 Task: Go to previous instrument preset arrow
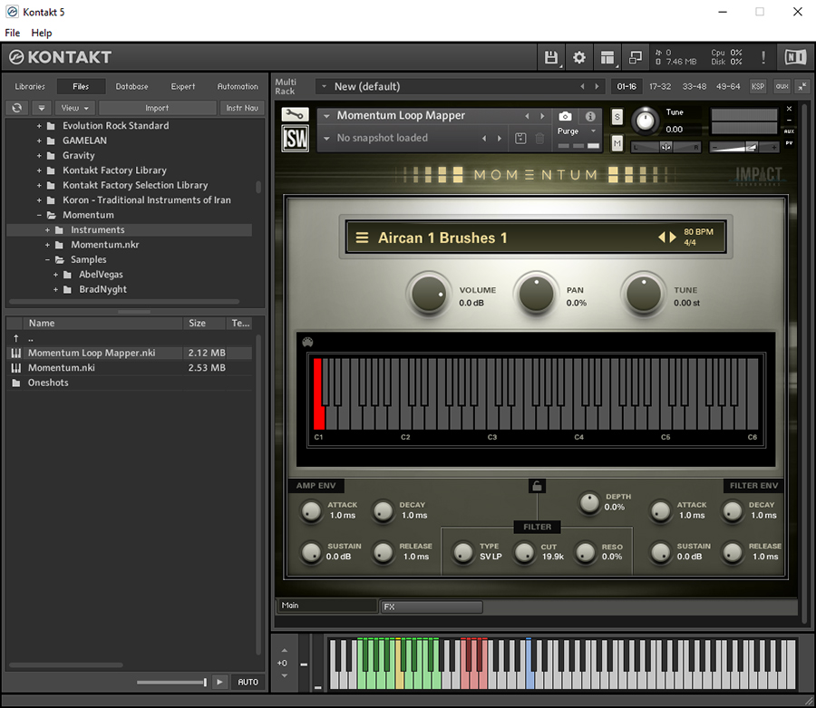click(x=527, y=116)
